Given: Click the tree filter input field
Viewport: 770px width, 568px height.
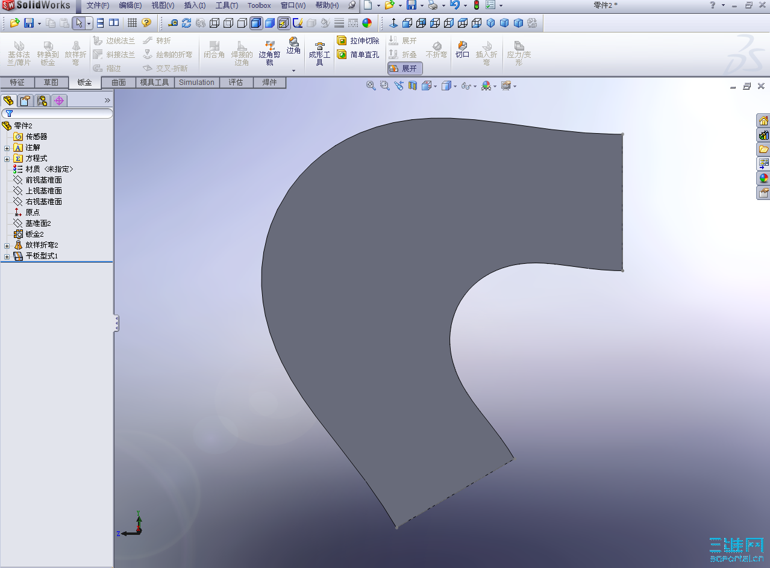Looking at the screenshot, I should tap(57, 113).
